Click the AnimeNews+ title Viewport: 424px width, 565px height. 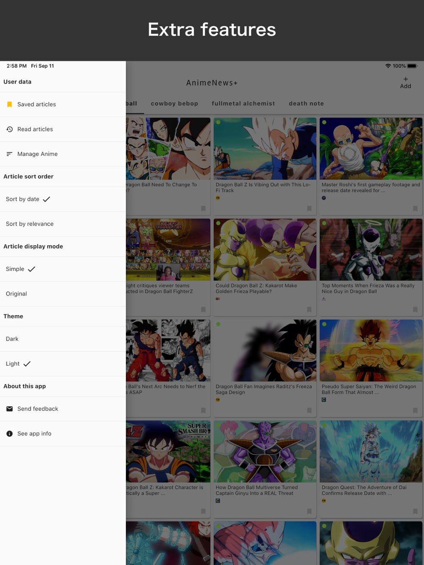212,83
